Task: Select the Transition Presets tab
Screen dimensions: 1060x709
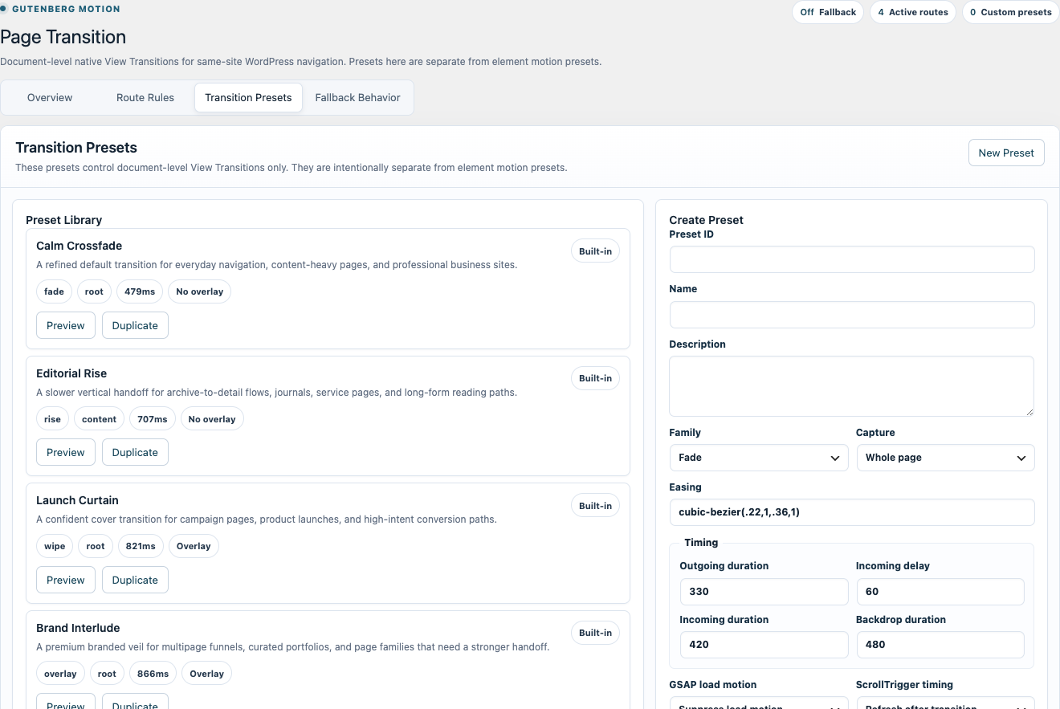Action: [x=248, y=98]
